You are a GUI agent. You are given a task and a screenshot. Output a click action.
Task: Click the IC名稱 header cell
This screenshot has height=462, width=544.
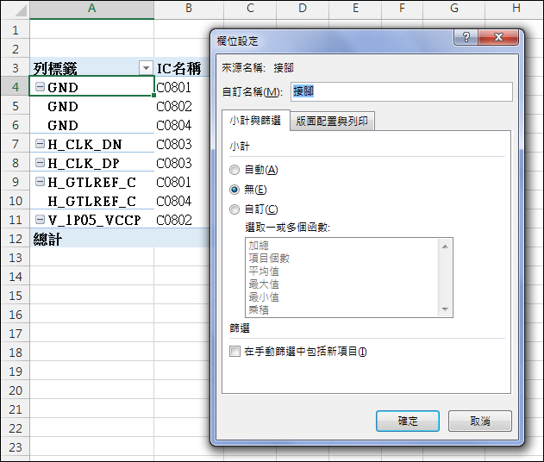click(x=182, y=68)
